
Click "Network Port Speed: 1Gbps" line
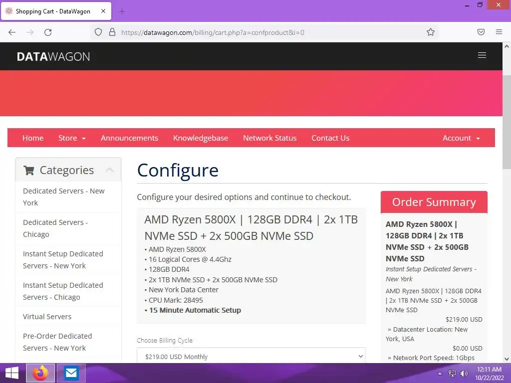[431, 358]
